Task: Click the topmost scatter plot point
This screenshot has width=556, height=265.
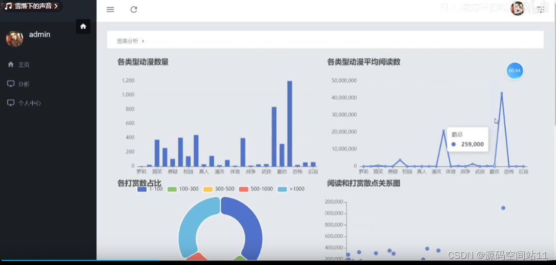Action: tap(503, 208)
